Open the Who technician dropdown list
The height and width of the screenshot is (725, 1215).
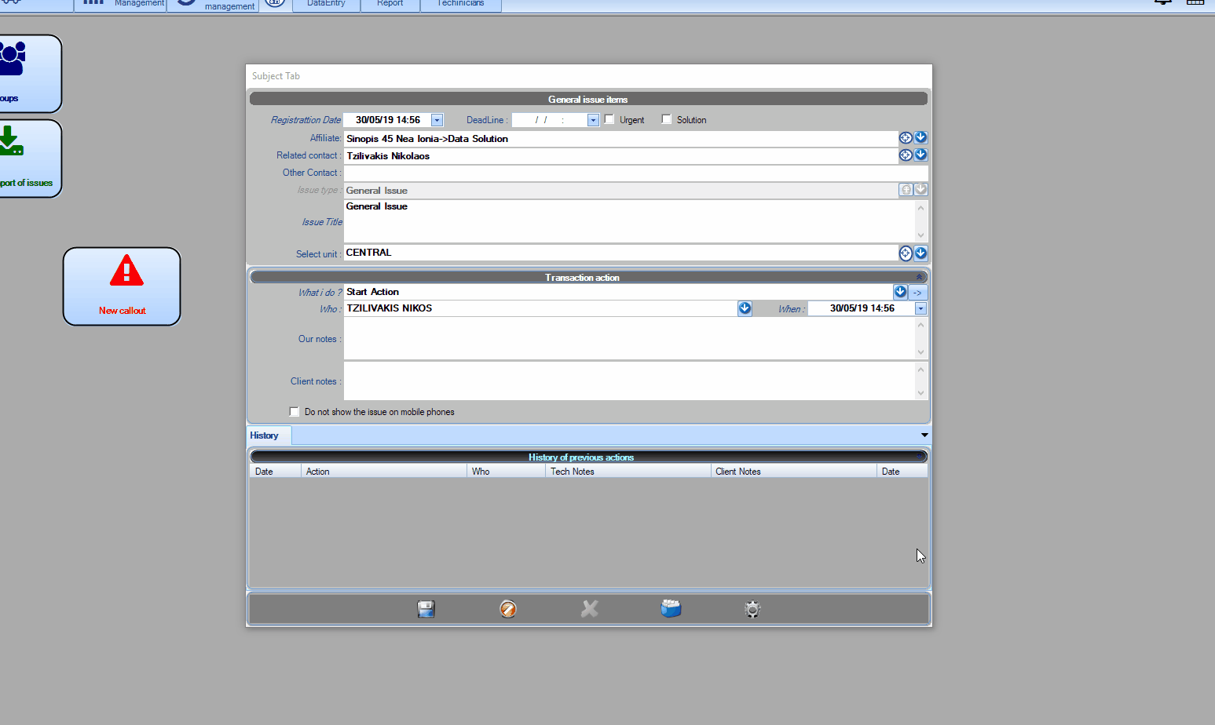(745, 308)
